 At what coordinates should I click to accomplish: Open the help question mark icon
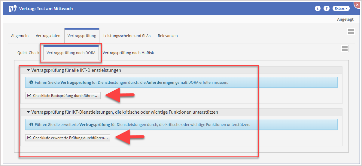pos(327,8)
